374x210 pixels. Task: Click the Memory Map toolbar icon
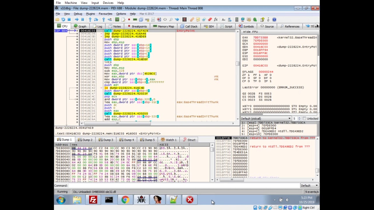[x=135, y=20]
